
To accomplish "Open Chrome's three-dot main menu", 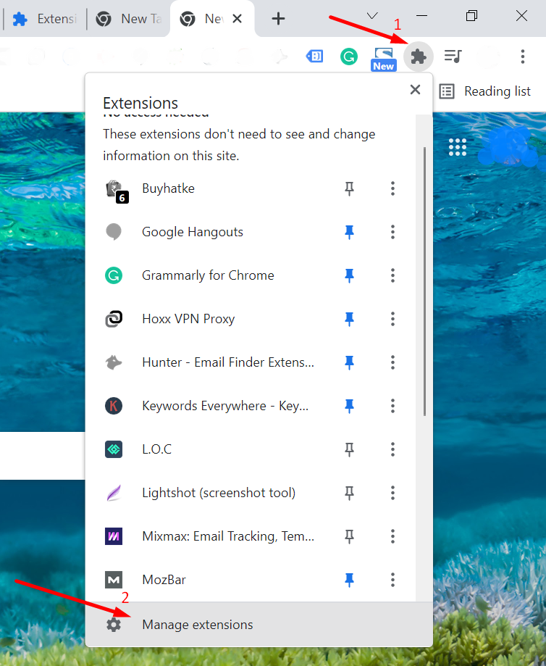I will tap(523, 57).
